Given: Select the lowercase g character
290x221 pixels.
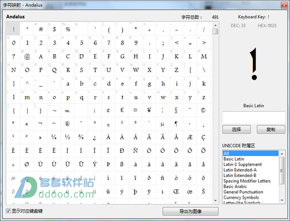Looking at the screenshot, I should tap(149, 84).
